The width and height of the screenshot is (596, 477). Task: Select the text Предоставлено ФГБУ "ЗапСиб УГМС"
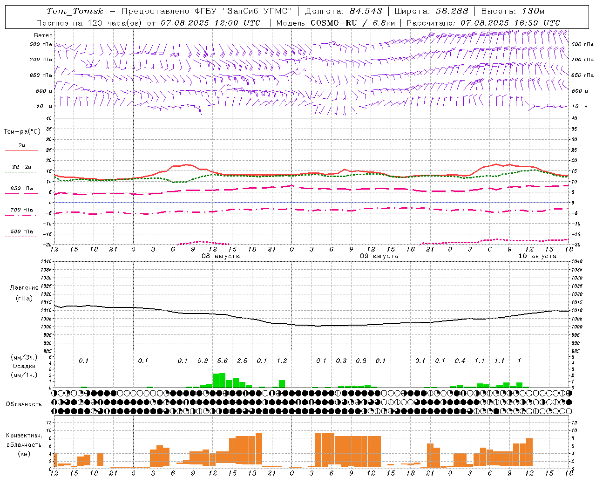coord(207,11)
